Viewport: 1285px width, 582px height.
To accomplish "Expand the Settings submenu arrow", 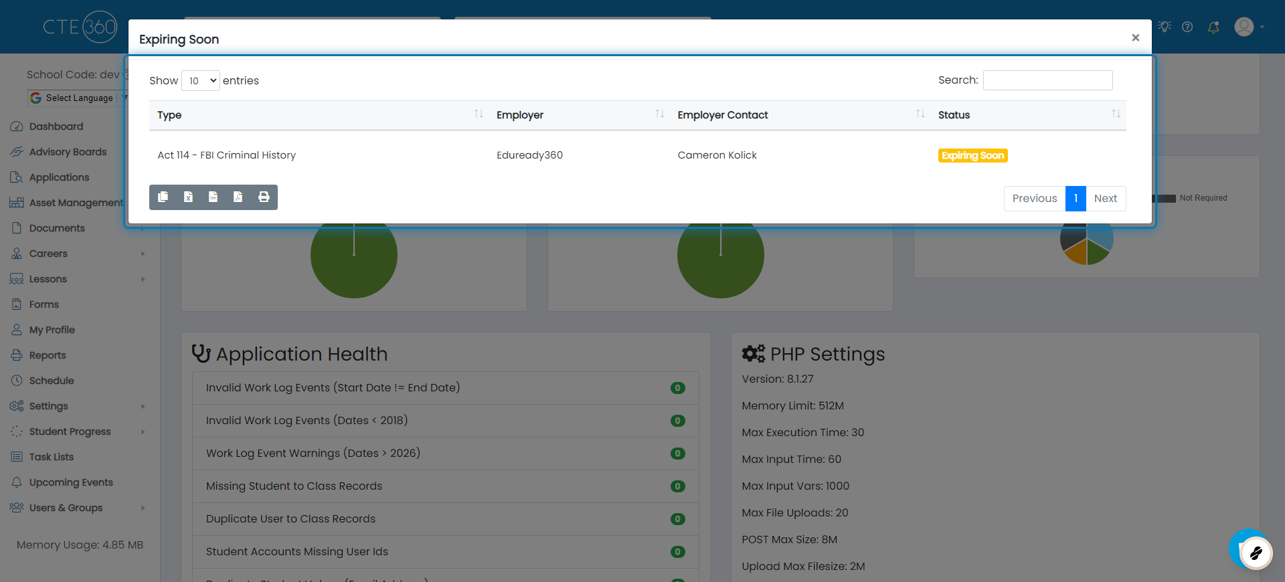I will [143, 406].
